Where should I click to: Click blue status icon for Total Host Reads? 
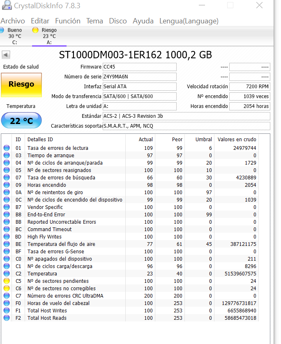point(6,318)
